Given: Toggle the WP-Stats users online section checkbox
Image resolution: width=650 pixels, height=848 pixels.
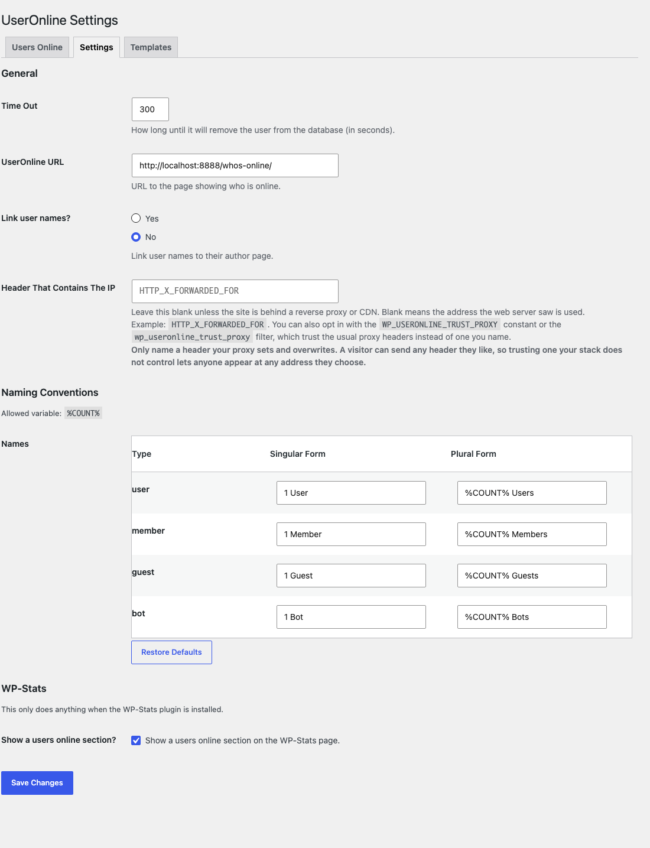Looking at the screenshot, I should (x=136, y=740).
